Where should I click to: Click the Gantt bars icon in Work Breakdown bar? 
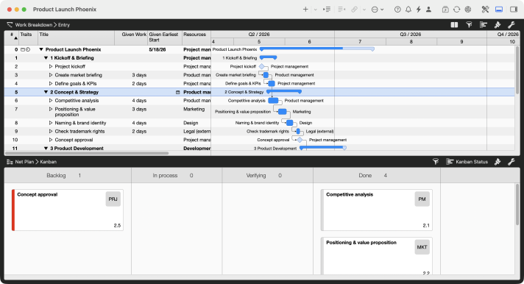tap(484, 25)
